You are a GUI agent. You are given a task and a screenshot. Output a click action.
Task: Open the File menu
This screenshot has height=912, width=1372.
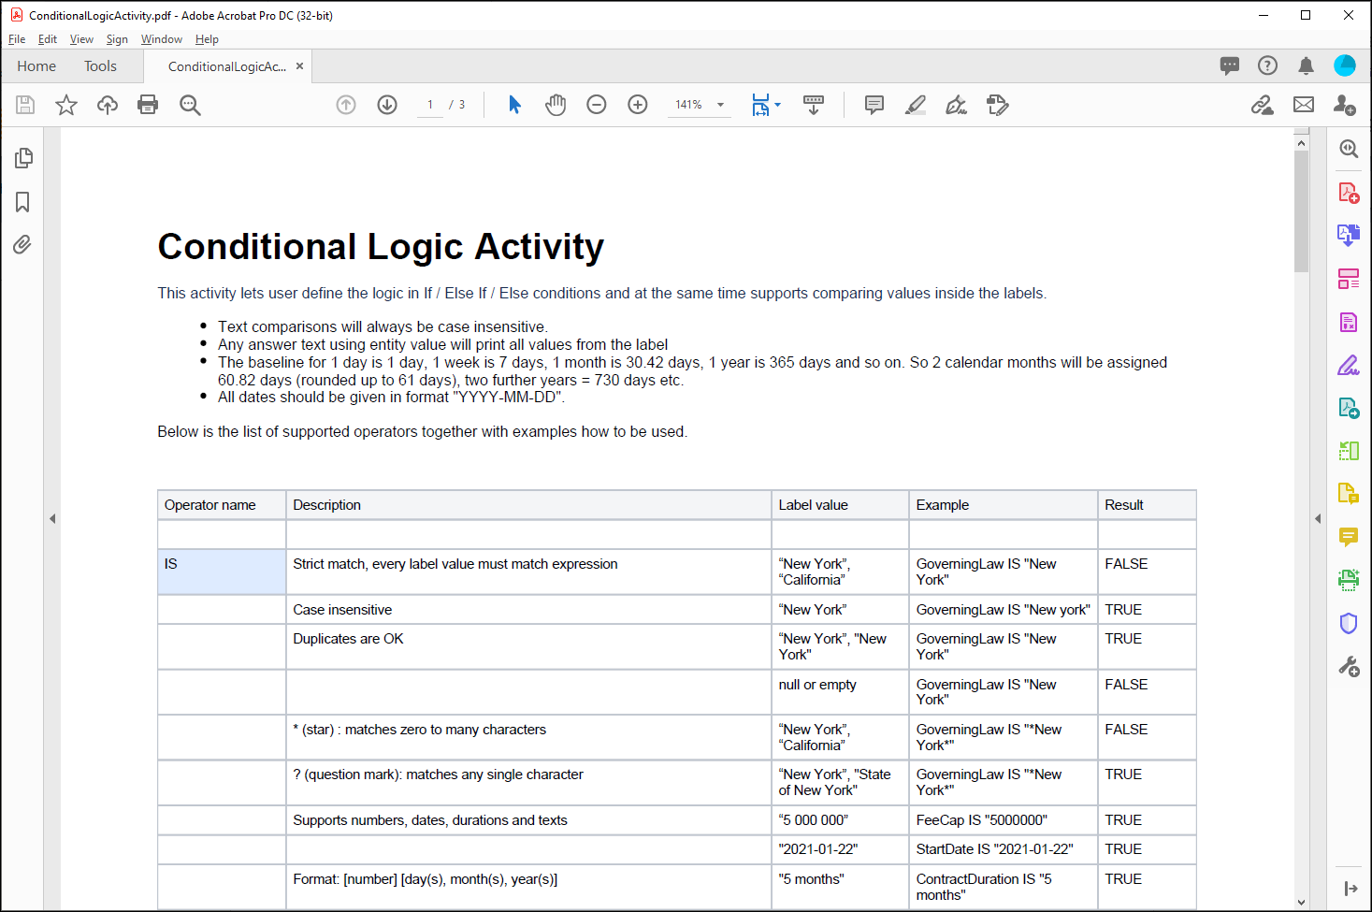coord(17,39)
